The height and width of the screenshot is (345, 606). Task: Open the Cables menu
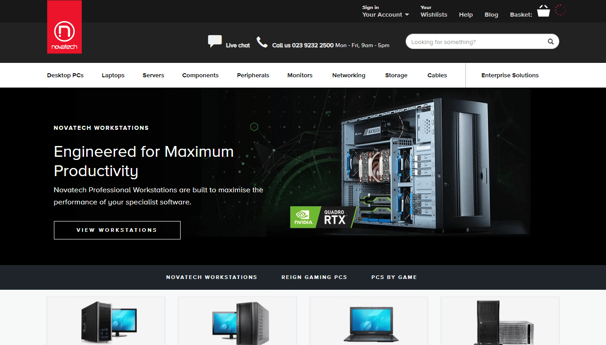pos(437,75)
